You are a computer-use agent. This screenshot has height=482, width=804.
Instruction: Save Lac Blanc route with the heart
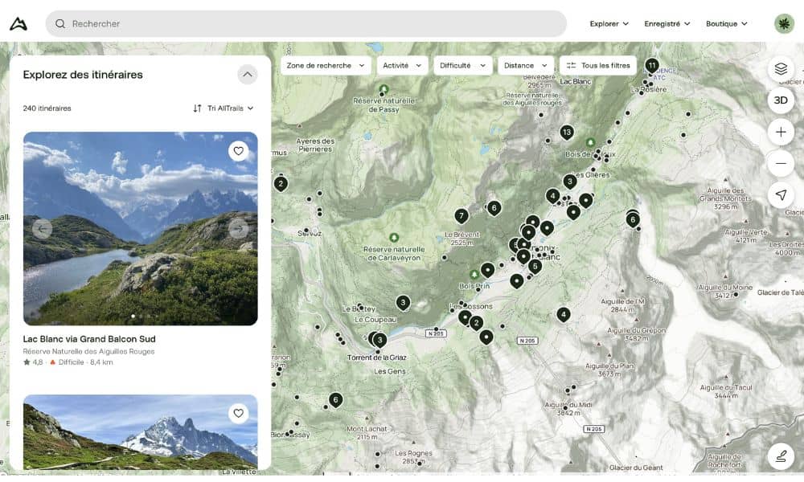238,150
